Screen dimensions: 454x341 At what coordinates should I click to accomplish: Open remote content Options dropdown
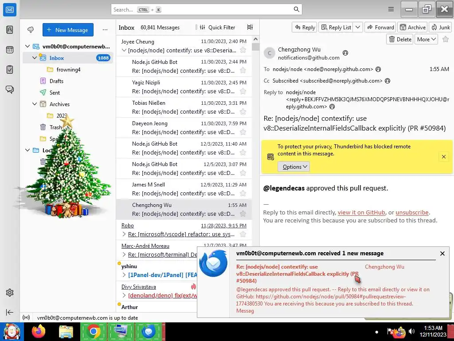294,167
